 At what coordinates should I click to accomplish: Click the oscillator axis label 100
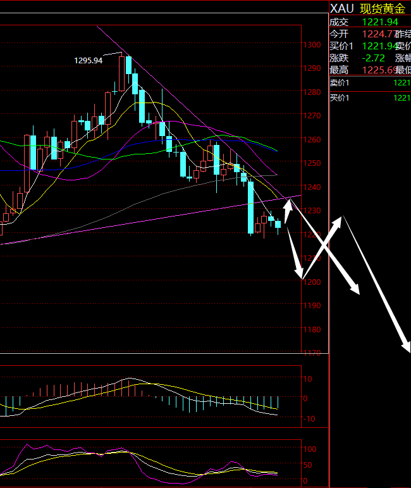click(x=310, y=449)
